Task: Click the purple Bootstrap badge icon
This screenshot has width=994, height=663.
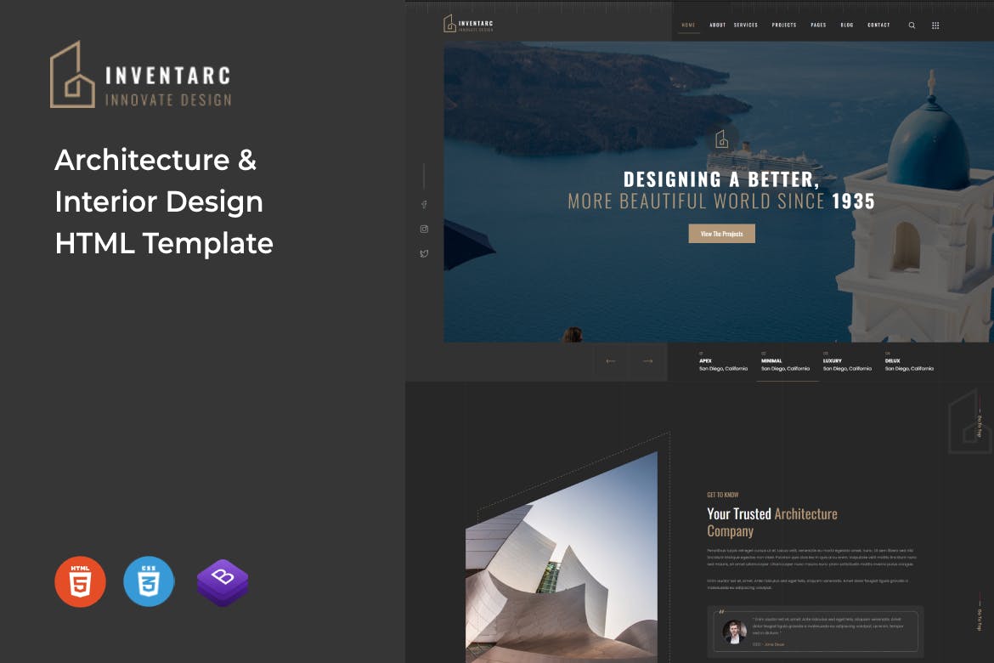Action: click(x=223, y=583)
